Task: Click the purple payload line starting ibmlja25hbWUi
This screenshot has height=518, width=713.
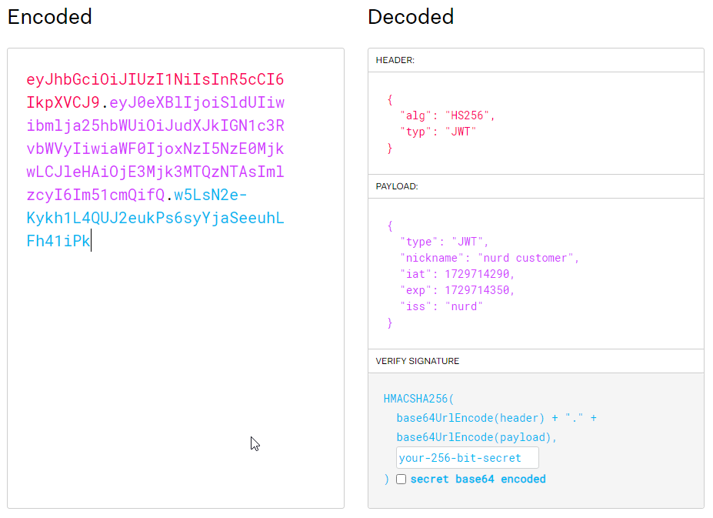Action: point(155,125)
